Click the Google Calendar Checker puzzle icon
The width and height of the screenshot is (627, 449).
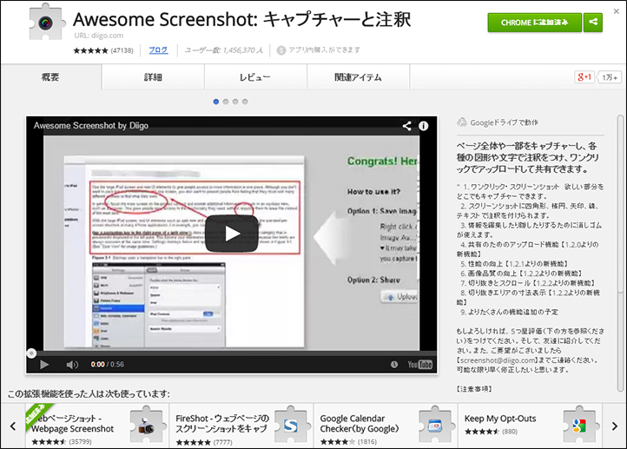point(436,425)
